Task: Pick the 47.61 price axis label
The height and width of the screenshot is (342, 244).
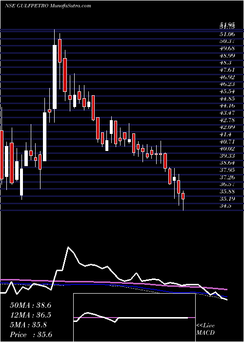Action: click(227, 70)
